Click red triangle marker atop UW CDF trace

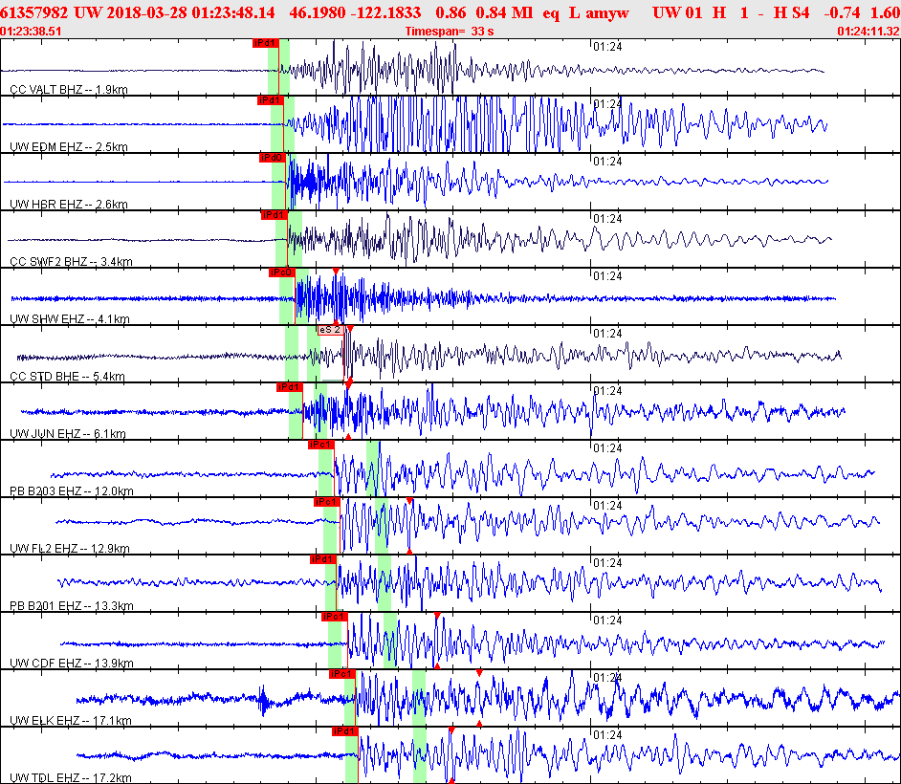coord(437,616)
